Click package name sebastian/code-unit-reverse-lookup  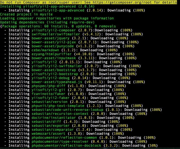[x=67, y=110]
